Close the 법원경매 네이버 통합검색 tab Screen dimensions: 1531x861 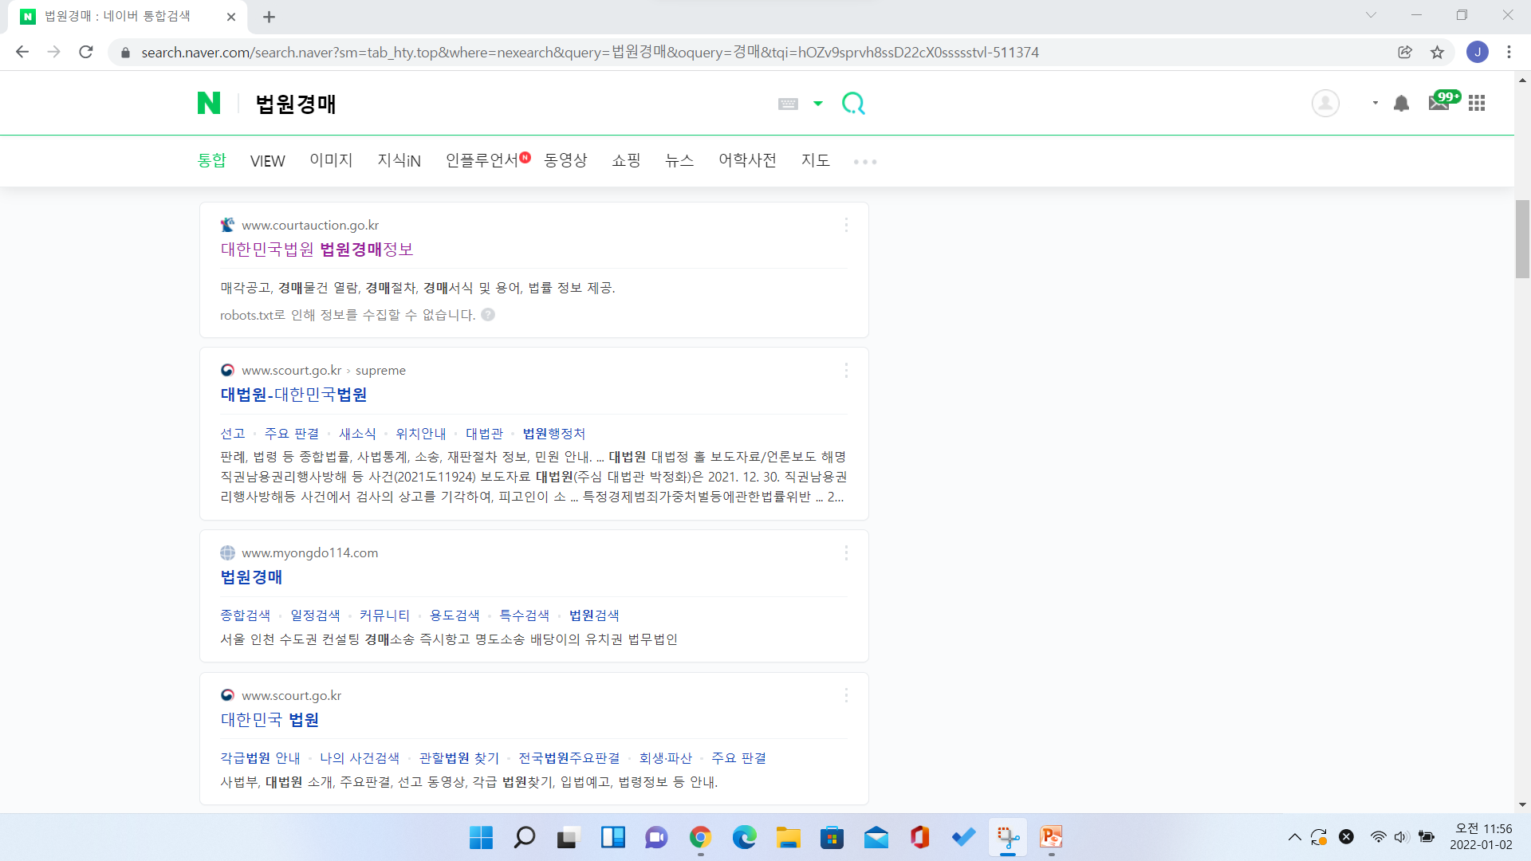point(231,17)
